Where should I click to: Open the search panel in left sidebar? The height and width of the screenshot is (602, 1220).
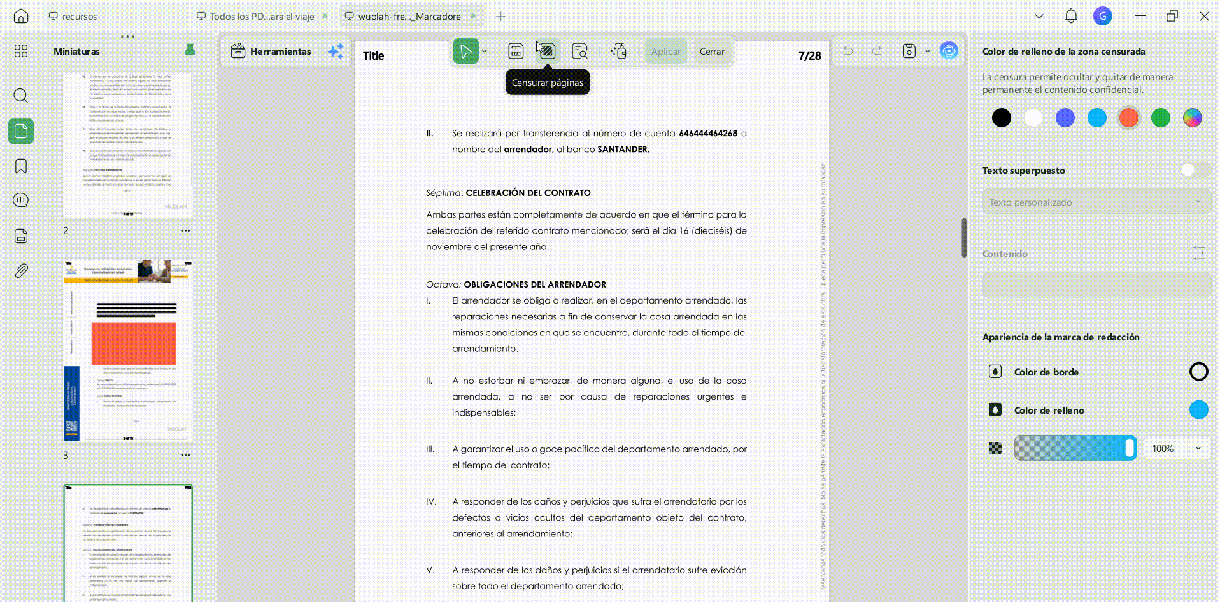(21, 96)
